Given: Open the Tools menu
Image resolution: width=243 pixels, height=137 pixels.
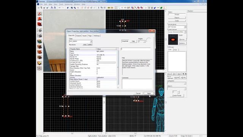Looking at the screenshot, I should (61, 4).
